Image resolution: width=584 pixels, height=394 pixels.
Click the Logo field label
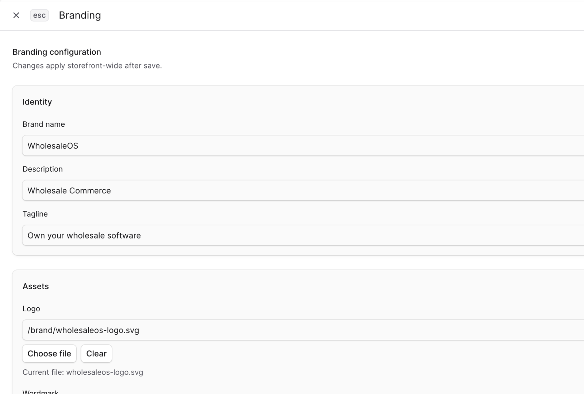pyautogui.click(x=31, y=308)
